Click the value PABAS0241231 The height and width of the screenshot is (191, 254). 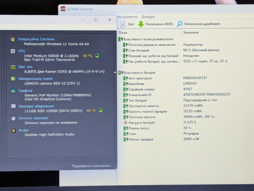(195, 78)
